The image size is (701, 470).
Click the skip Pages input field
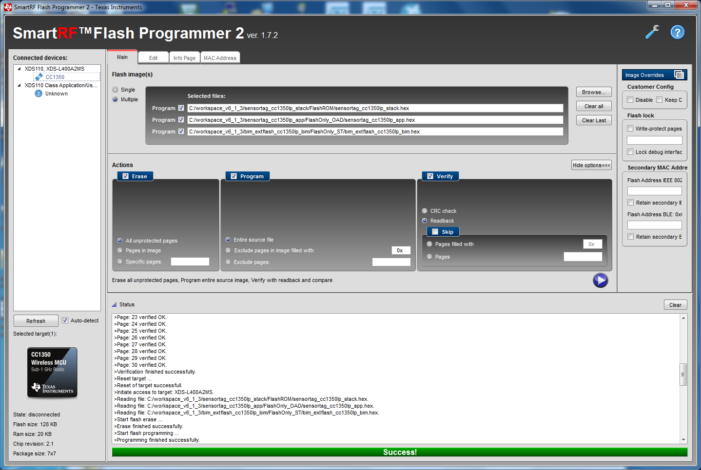[583, 257]
